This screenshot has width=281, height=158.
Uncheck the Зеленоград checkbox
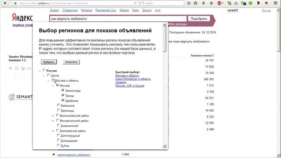point(63,90)
